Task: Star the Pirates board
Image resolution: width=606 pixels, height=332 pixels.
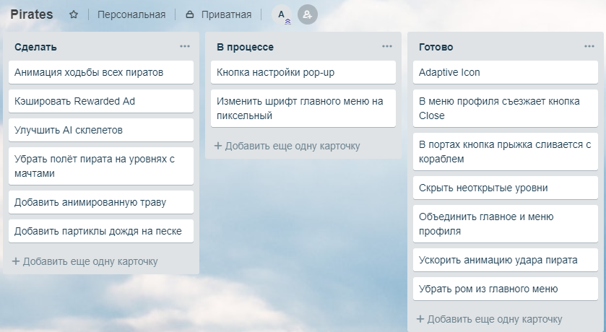Action: pyautogui.click(x=74, y=14)
